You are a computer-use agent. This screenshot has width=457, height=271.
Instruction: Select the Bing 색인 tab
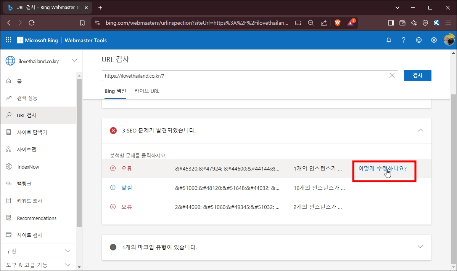pyautogui.click(x=115, y=91)
